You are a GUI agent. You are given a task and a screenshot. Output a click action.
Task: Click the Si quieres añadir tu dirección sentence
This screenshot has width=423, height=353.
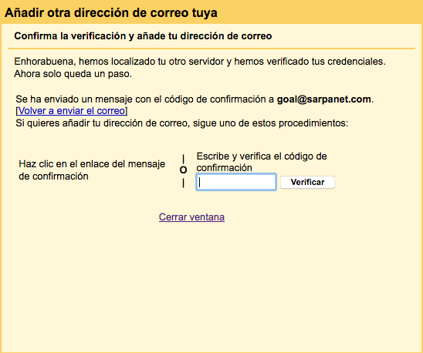coord(182,123)
